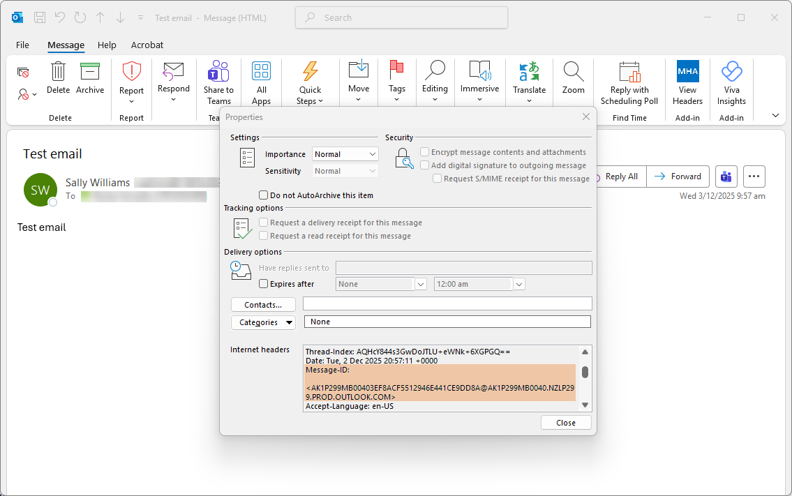Expand the 12:00 am time dropdown
This screenshot has width=792, height=496.
[518, 284]
